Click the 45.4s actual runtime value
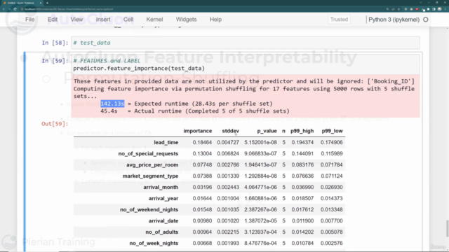 click(109, 111)
